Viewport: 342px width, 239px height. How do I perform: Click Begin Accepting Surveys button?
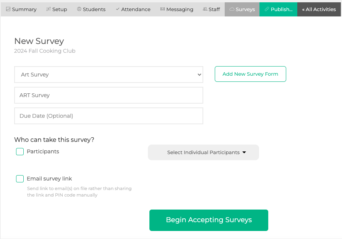coord(209,220)
